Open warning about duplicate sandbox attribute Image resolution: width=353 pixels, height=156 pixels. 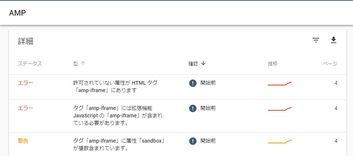[119, 145]
